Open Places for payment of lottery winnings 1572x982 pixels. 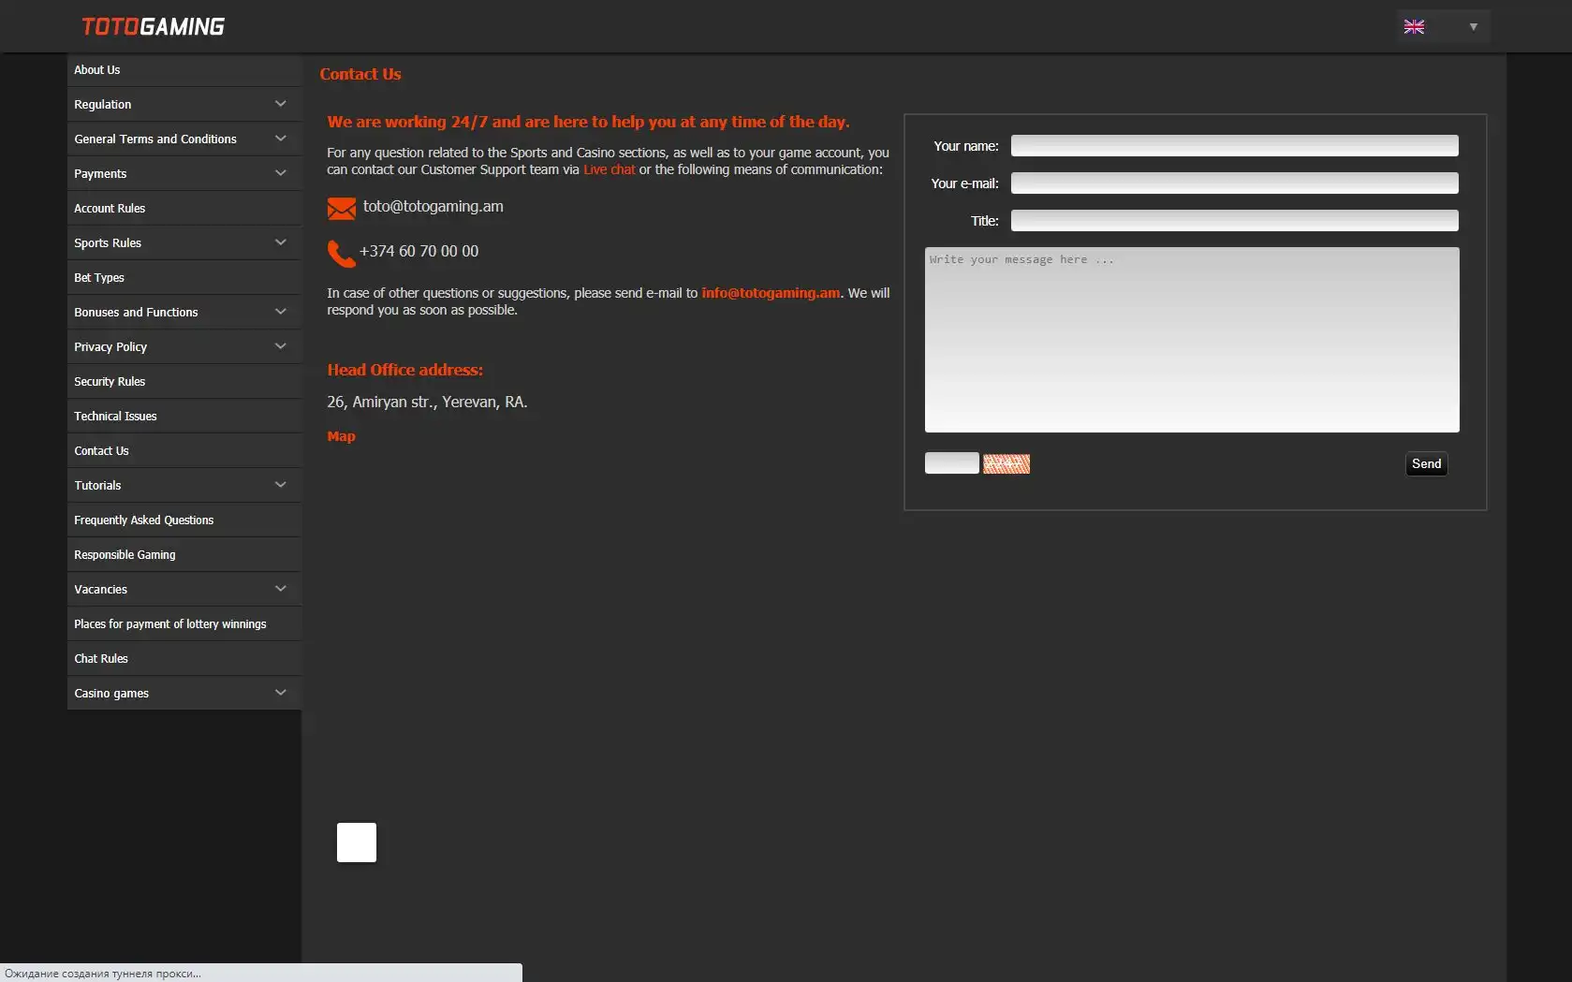[x=184, y=623]
